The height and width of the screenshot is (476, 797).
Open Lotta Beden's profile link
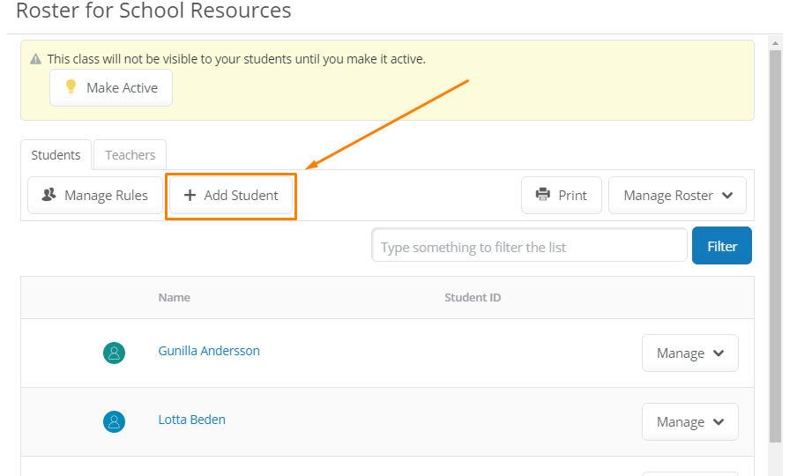click(191, 420)
